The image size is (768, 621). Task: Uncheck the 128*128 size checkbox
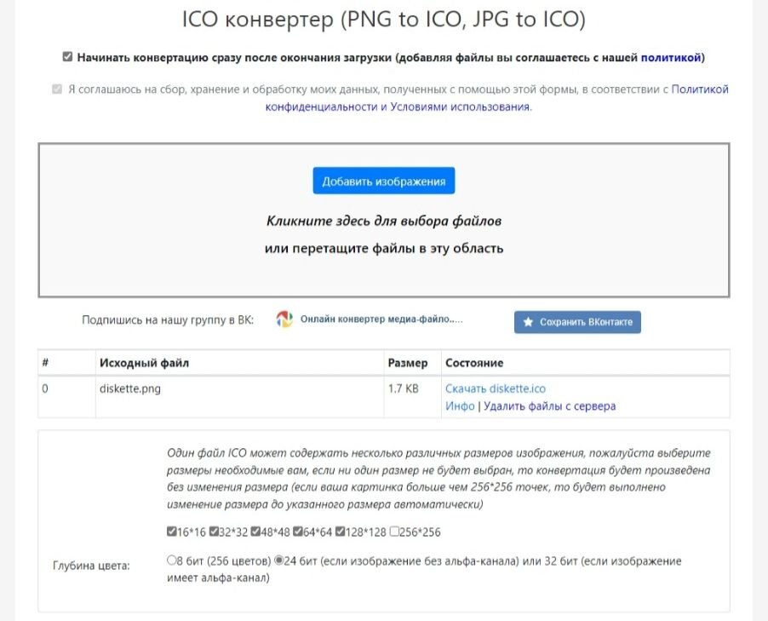[340, 532]
